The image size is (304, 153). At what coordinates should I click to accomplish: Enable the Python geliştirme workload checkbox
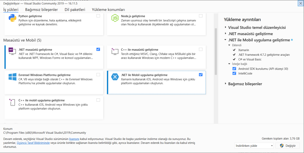click(x=98, y=16)
